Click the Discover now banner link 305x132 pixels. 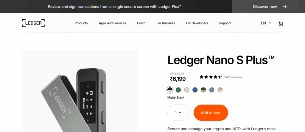(265, 7)
